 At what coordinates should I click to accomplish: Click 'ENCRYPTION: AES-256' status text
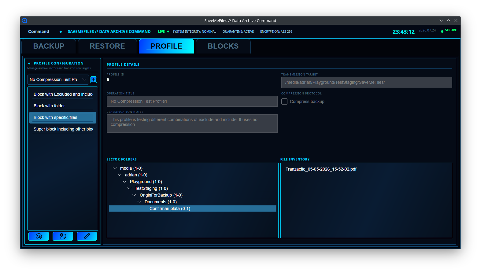[x=276, y=31]
